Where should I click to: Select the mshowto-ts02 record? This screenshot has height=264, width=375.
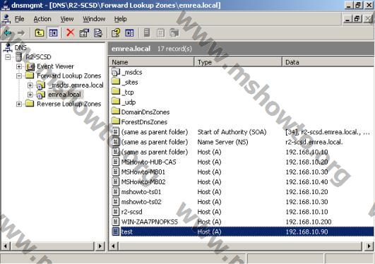click(242, 202)
